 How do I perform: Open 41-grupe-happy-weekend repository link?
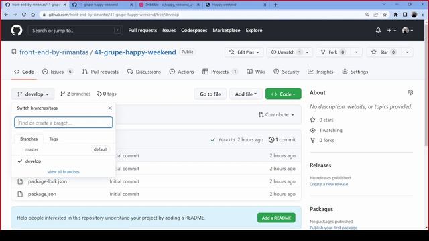point(135,52)
